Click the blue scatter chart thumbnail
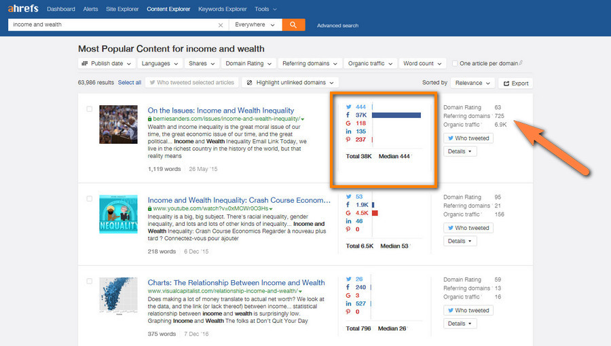The image size is (611, 346). (118, 296)
